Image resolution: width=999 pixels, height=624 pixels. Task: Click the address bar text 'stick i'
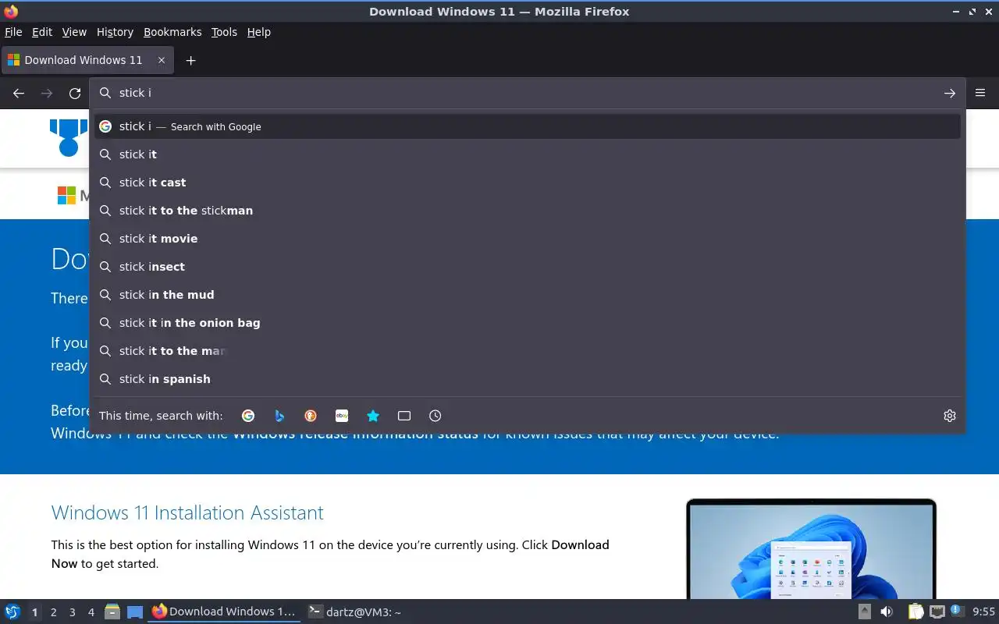(135, 93)
